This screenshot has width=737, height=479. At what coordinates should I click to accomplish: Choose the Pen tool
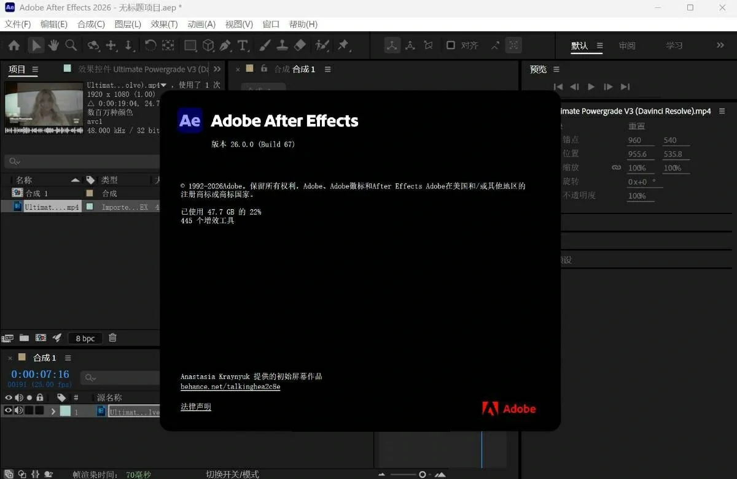click(225, 45)
